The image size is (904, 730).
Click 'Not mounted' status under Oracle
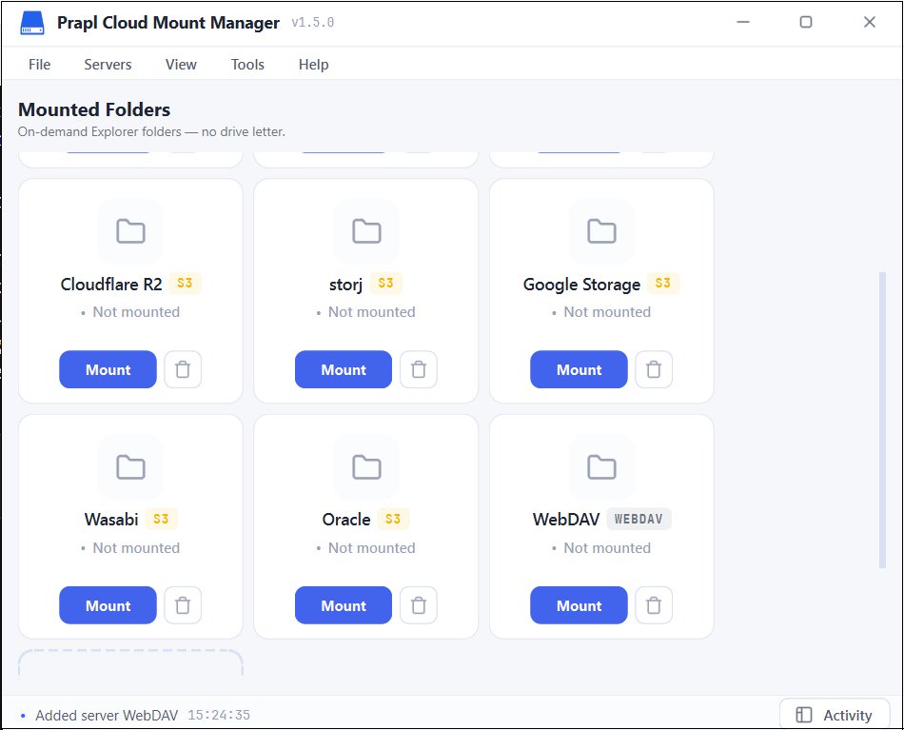pos(372,548)
